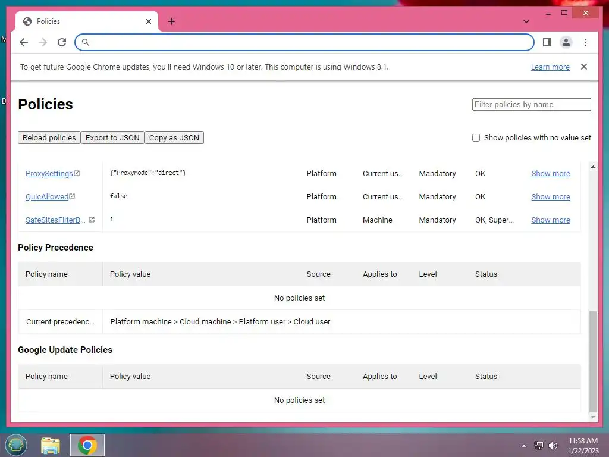Screen dimensions: 609x457
Task: Open the profile avatar icon
Action: point(566,42)
